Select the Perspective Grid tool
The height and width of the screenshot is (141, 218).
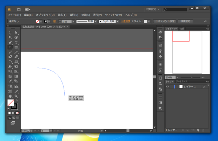click(x=16, y=71)
